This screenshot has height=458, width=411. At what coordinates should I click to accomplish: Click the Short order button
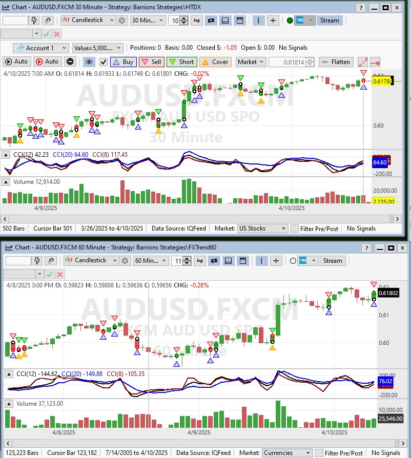(x=182, y=62)
